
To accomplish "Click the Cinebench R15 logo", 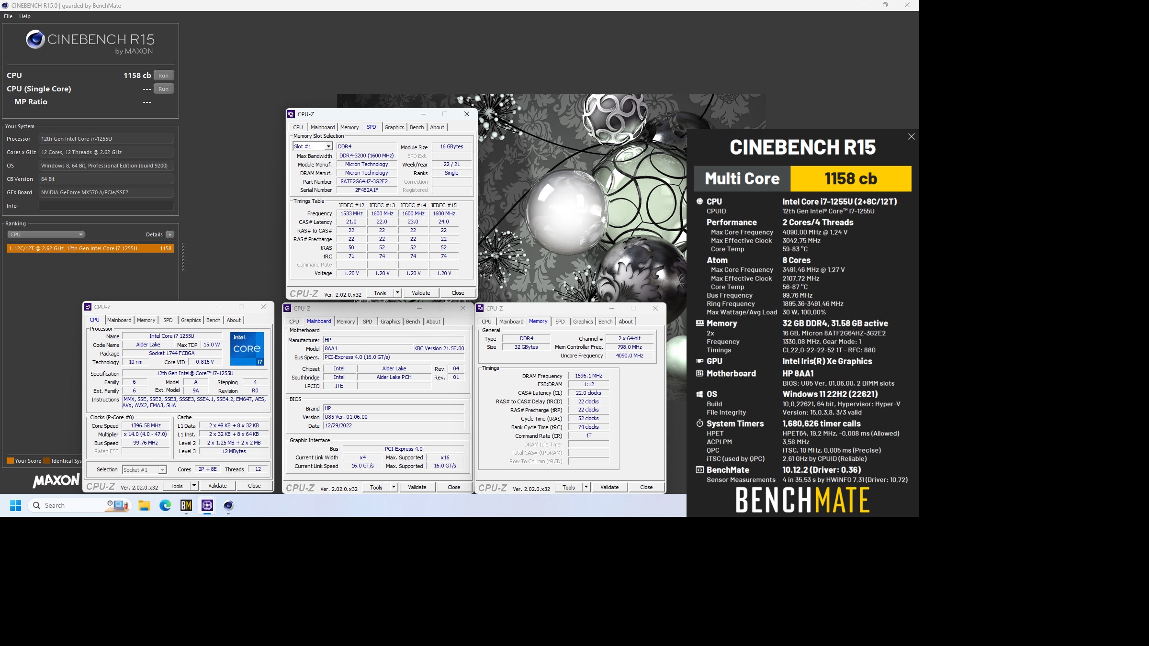I will [90, 42].
